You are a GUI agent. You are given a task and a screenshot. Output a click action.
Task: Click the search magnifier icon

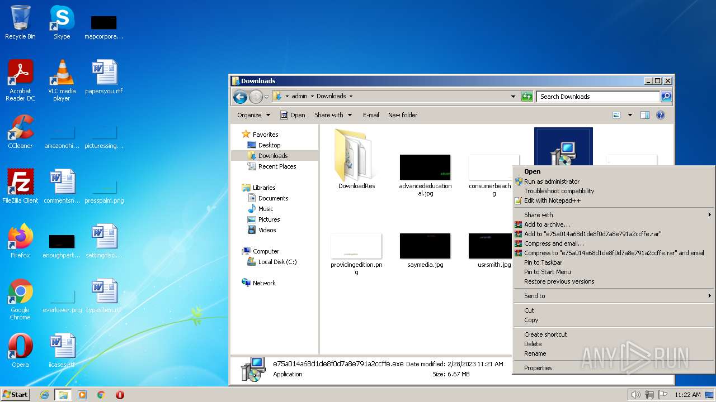tap(666, 97)
